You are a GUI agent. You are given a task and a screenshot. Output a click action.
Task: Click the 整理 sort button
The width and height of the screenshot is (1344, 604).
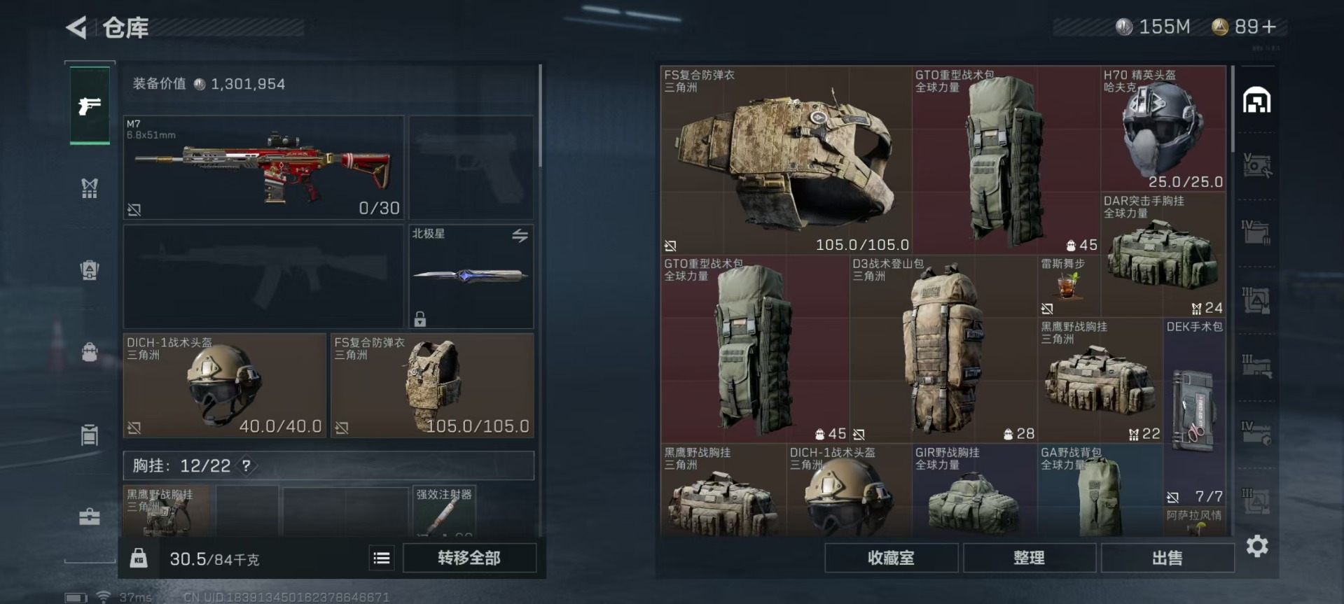click(x=1029, y=558)
